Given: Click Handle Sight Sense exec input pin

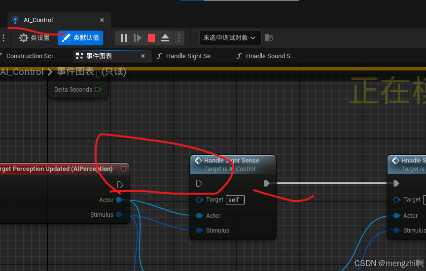Looking at the screenshot, I should coord(199,184).
